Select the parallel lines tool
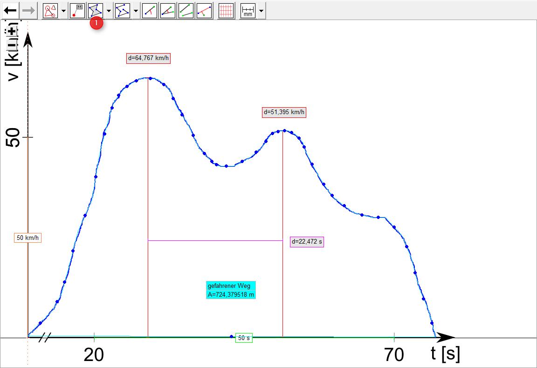This screenshot has width=537, height=368. 186,10
